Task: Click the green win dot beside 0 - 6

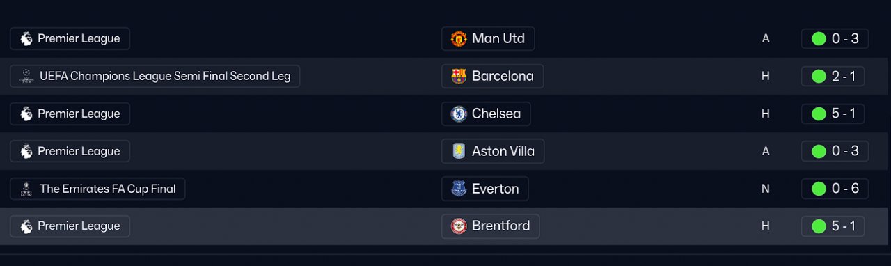Action: [x=819, y=189]
